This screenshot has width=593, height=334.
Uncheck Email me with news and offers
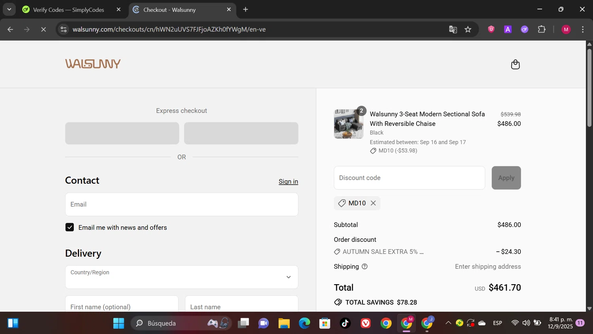(70, 228)
